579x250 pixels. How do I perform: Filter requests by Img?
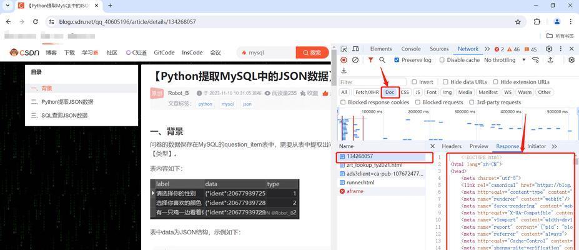pos(447,92)
